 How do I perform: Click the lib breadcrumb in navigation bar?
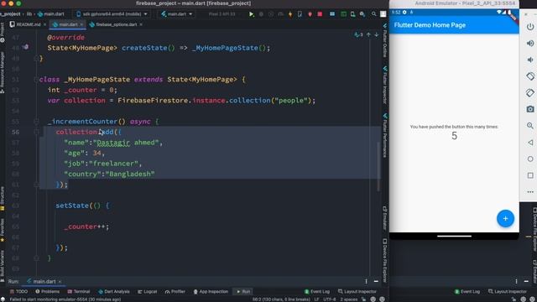point(29,14)
